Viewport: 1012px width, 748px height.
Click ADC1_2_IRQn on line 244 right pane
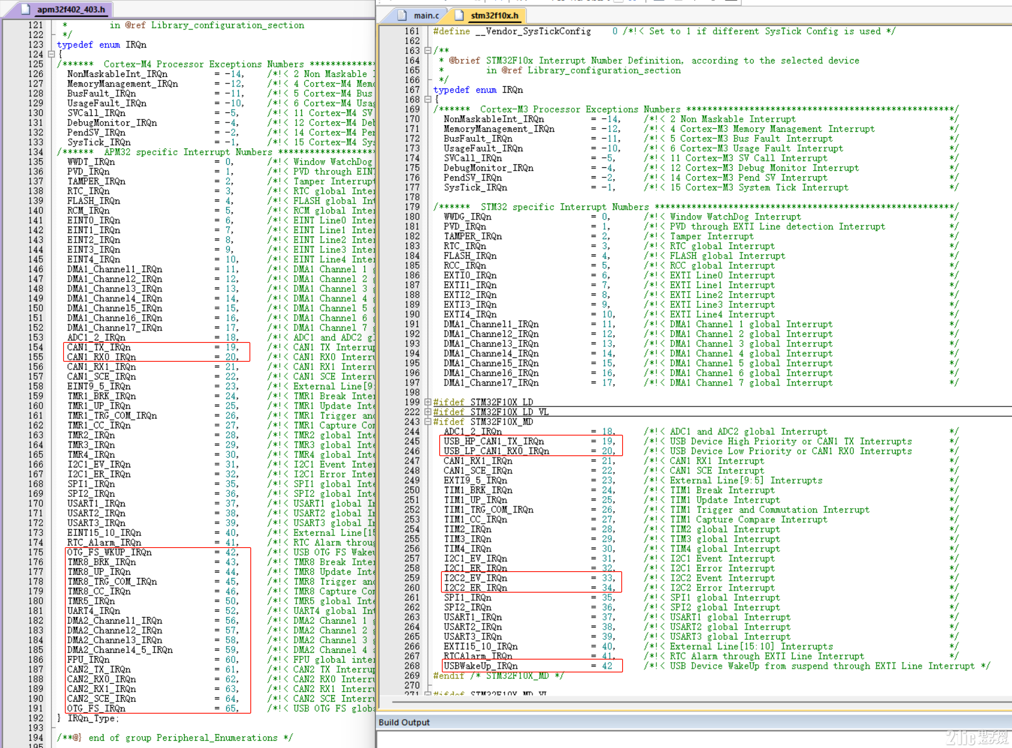[472, 431]
